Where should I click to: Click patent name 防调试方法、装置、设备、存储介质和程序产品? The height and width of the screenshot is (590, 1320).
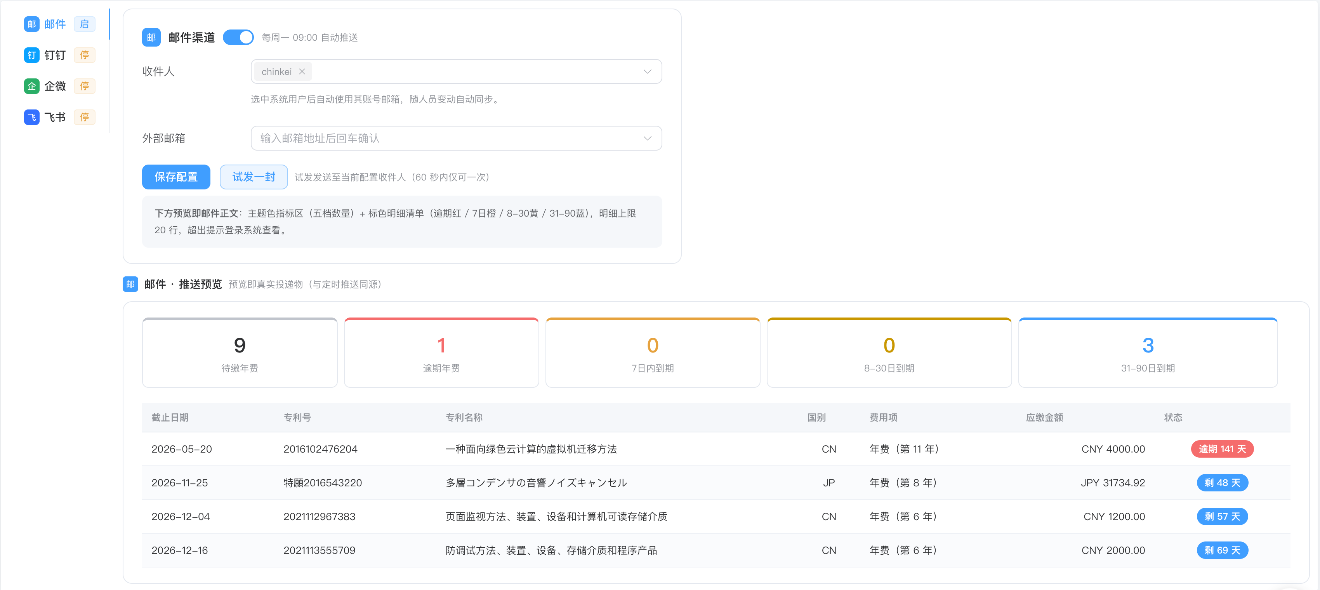551,550
